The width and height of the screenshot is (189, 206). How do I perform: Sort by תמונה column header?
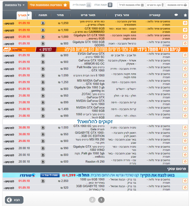coord(43,15)
